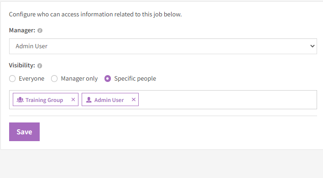Click the info icon beside Visibility

coord(40,66)
